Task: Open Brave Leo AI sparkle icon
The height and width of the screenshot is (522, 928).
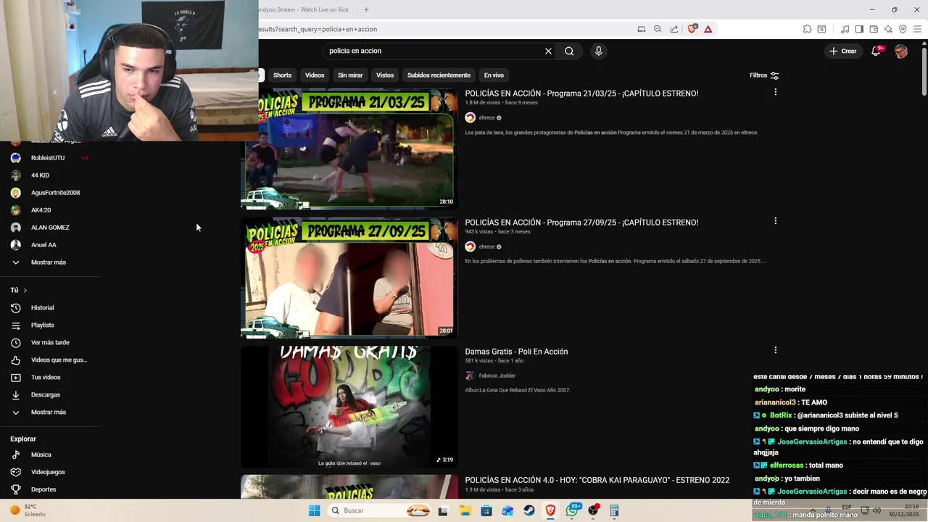Action: click(x=888, y=29)
